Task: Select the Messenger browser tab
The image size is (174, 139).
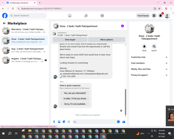Action: (21, 3)
